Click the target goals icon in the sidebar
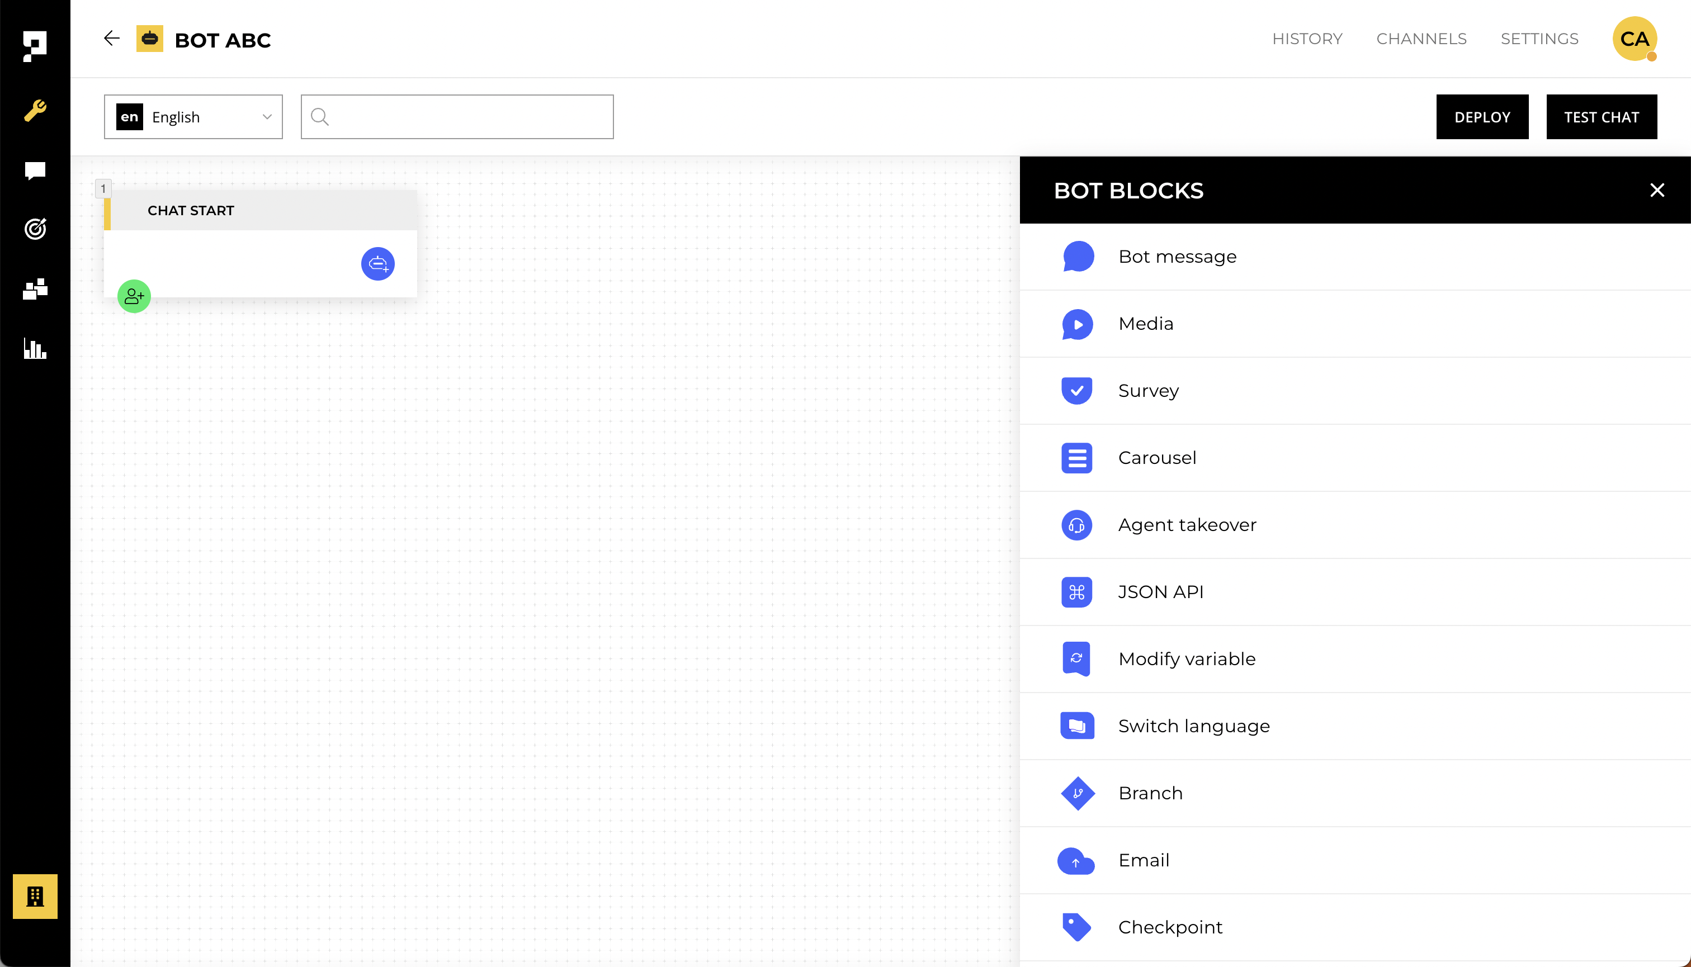1691x967 pixels. [35, 229]
